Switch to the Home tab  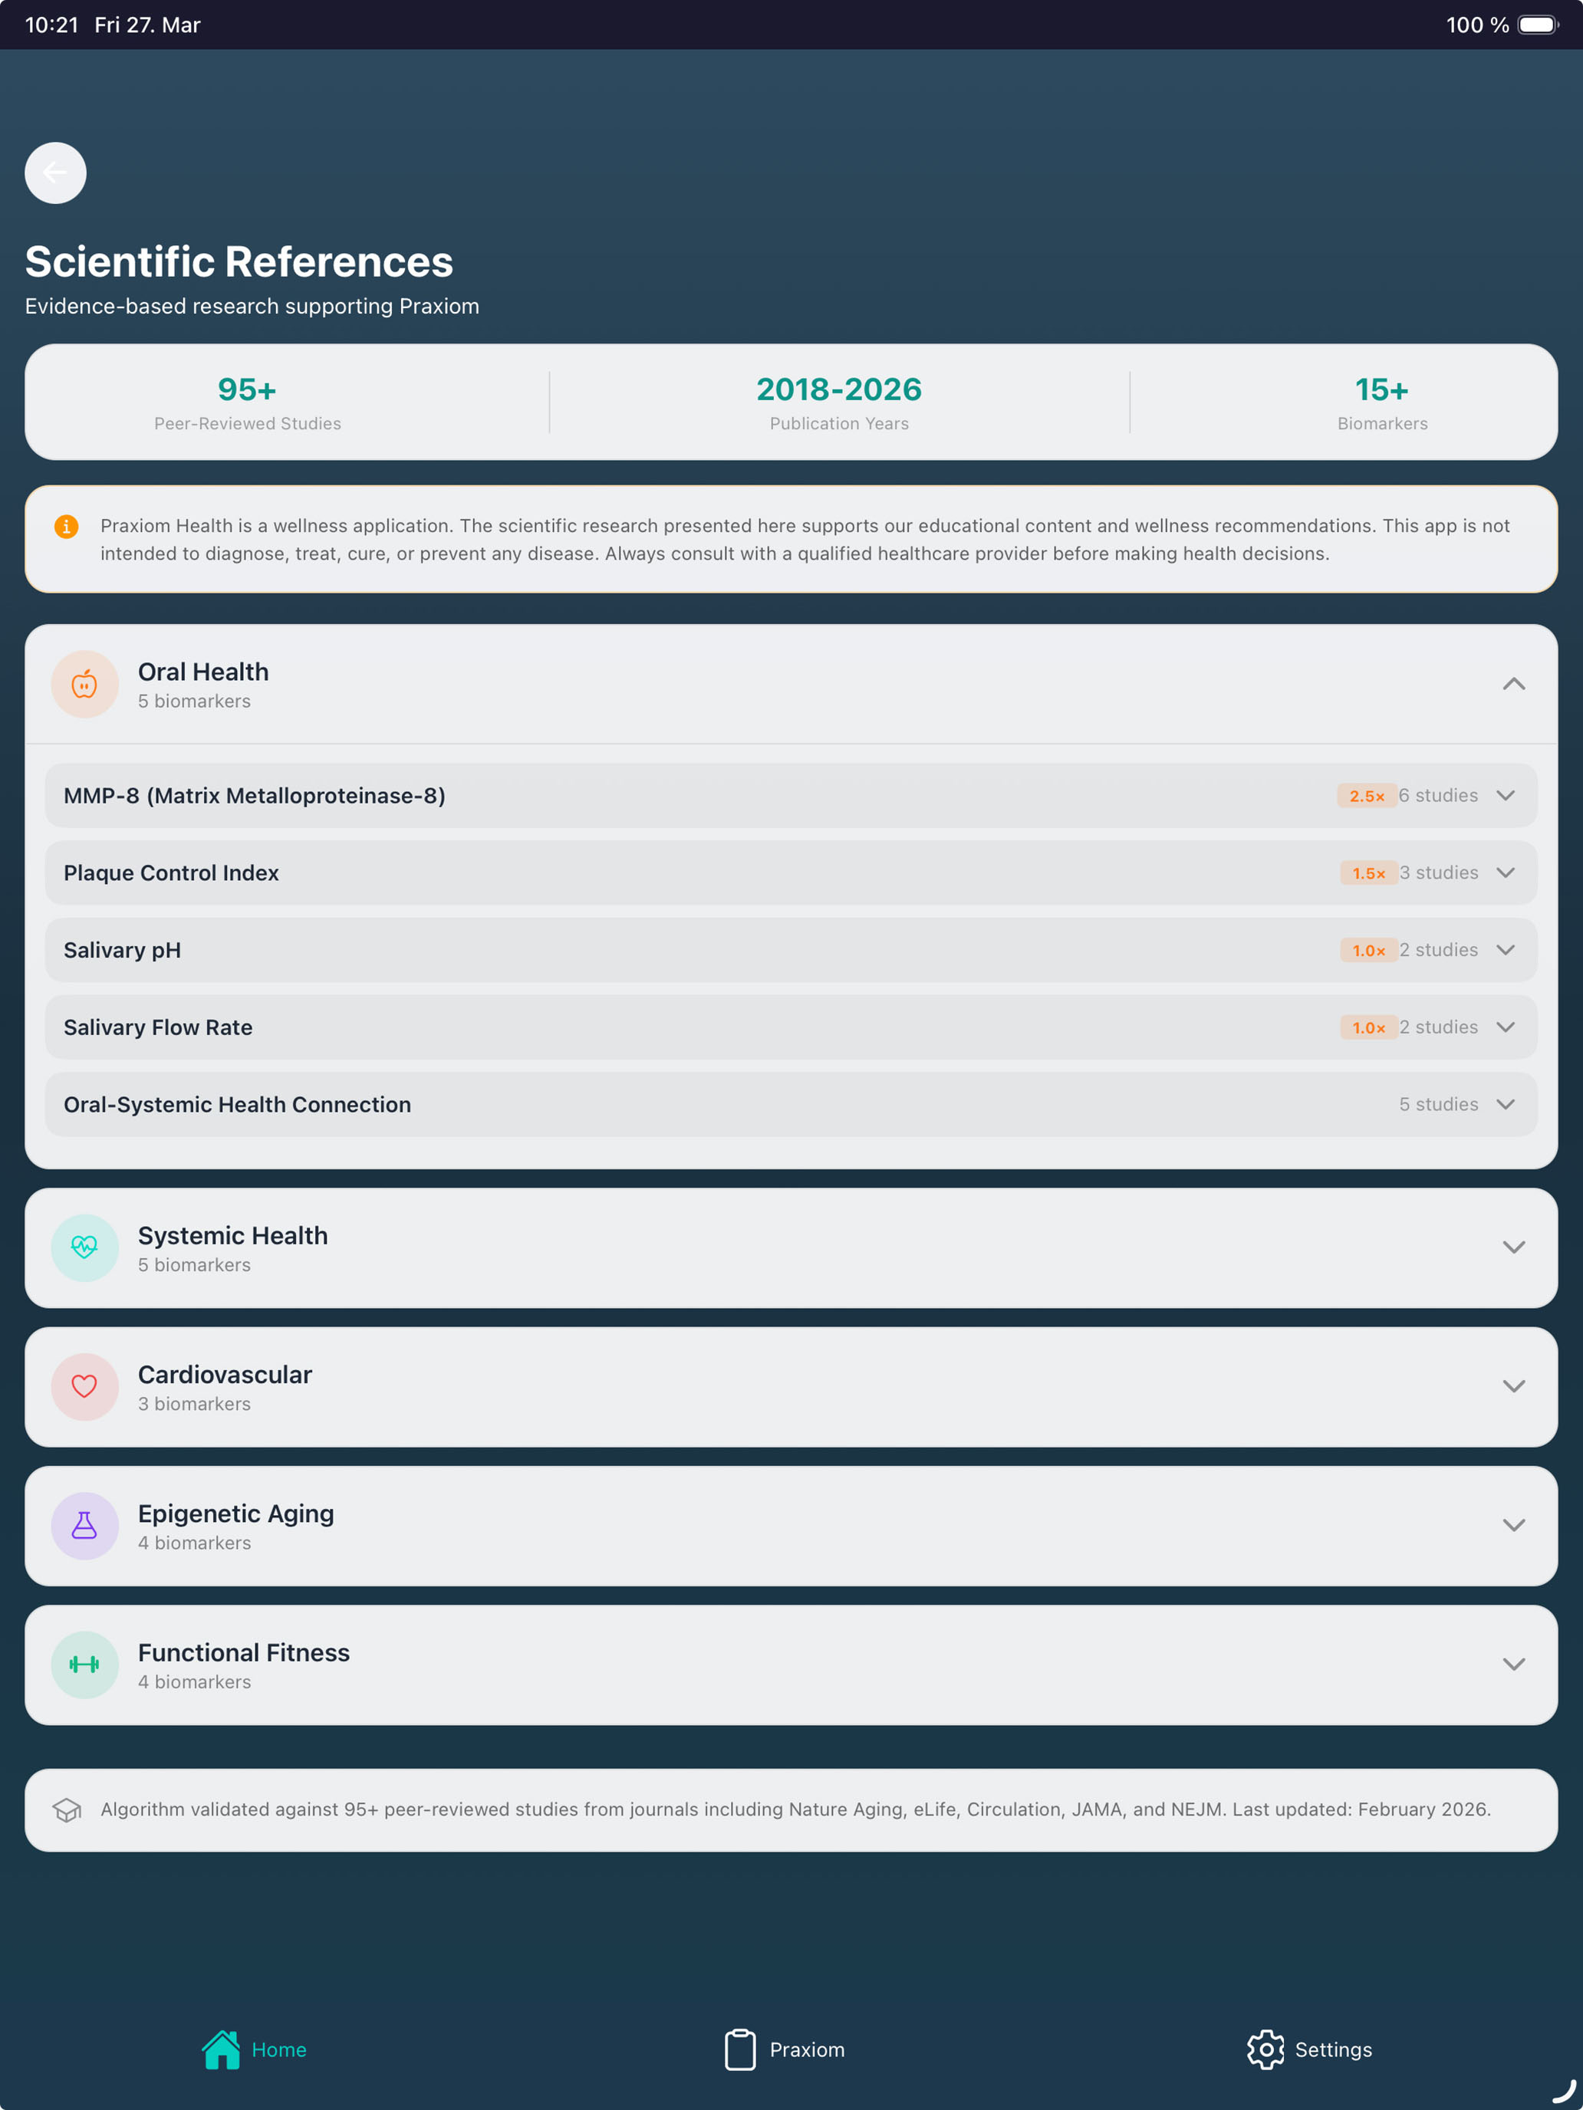click(254, 2050)
